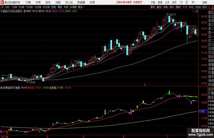This screenshot has width=214, height=138.
Task: Open the 功能 menu
Action: [153, 2]
